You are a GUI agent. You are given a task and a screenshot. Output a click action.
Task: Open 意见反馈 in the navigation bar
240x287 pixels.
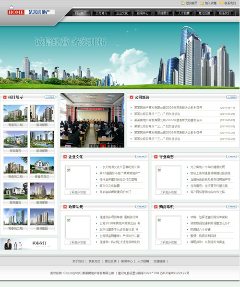pyautogui.click(x=204, y=13)
